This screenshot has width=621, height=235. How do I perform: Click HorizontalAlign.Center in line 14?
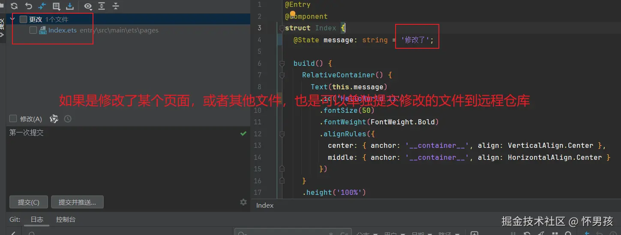pos(555,157)
